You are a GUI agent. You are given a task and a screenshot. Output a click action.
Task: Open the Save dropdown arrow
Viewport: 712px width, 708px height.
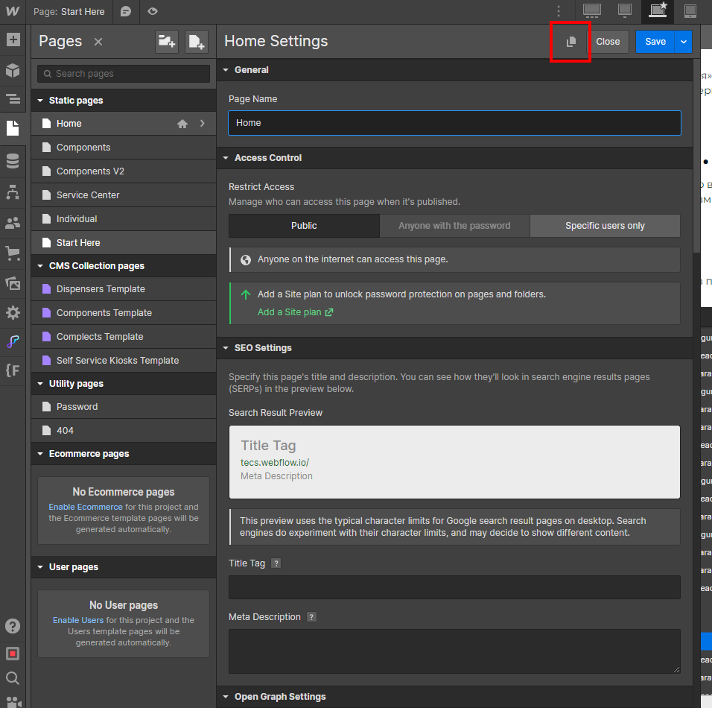tap(684, 42)
